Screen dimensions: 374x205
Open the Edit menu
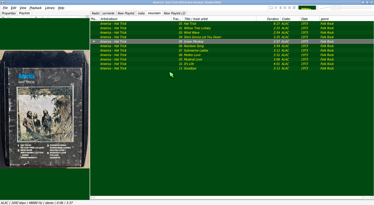click(x=13, y=8)
